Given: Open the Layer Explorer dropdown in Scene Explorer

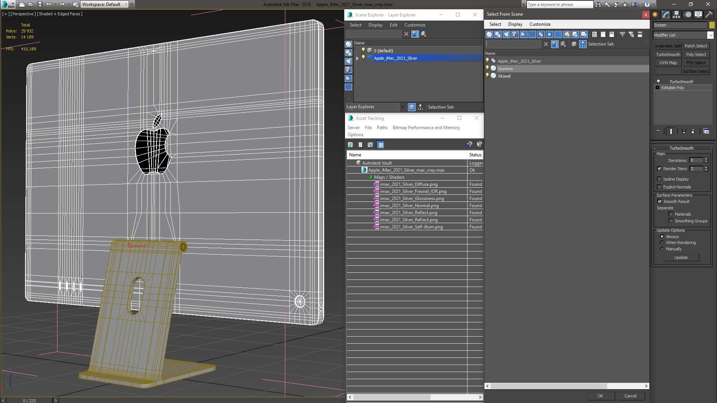Looking at the screenshot, I should click(x=402, y=107).
